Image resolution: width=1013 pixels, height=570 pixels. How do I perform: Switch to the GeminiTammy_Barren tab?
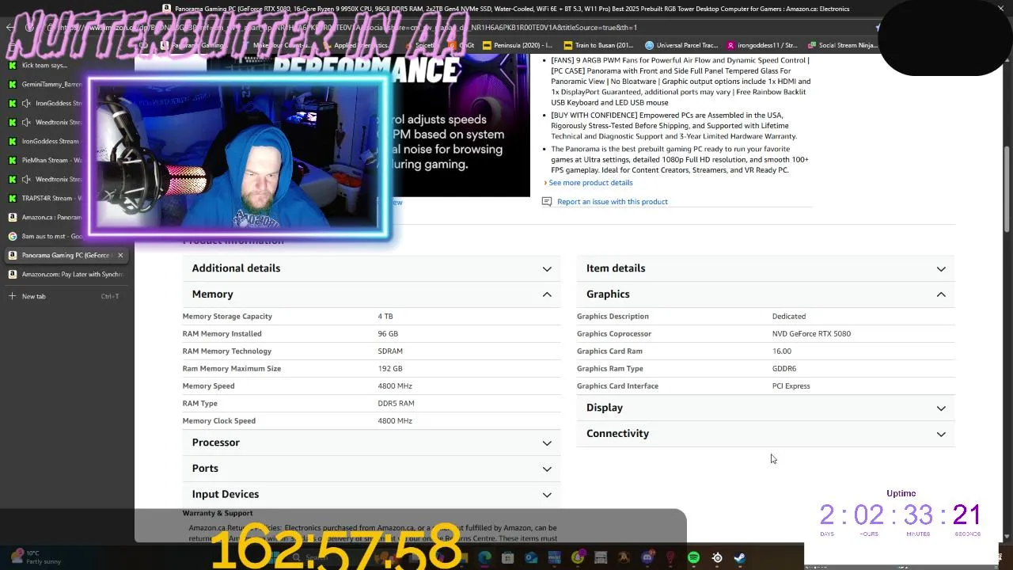pyautogui.click(x=44, y=84)
